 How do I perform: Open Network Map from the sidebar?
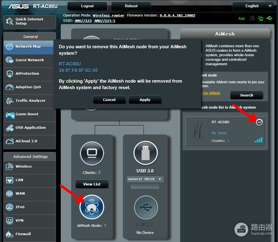pyautogui.click(x=29, y=47)
